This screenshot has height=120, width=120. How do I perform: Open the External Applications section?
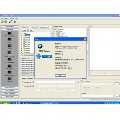tap(10, 94)
